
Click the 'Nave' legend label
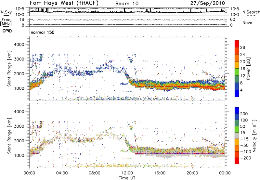coord(247,22)
